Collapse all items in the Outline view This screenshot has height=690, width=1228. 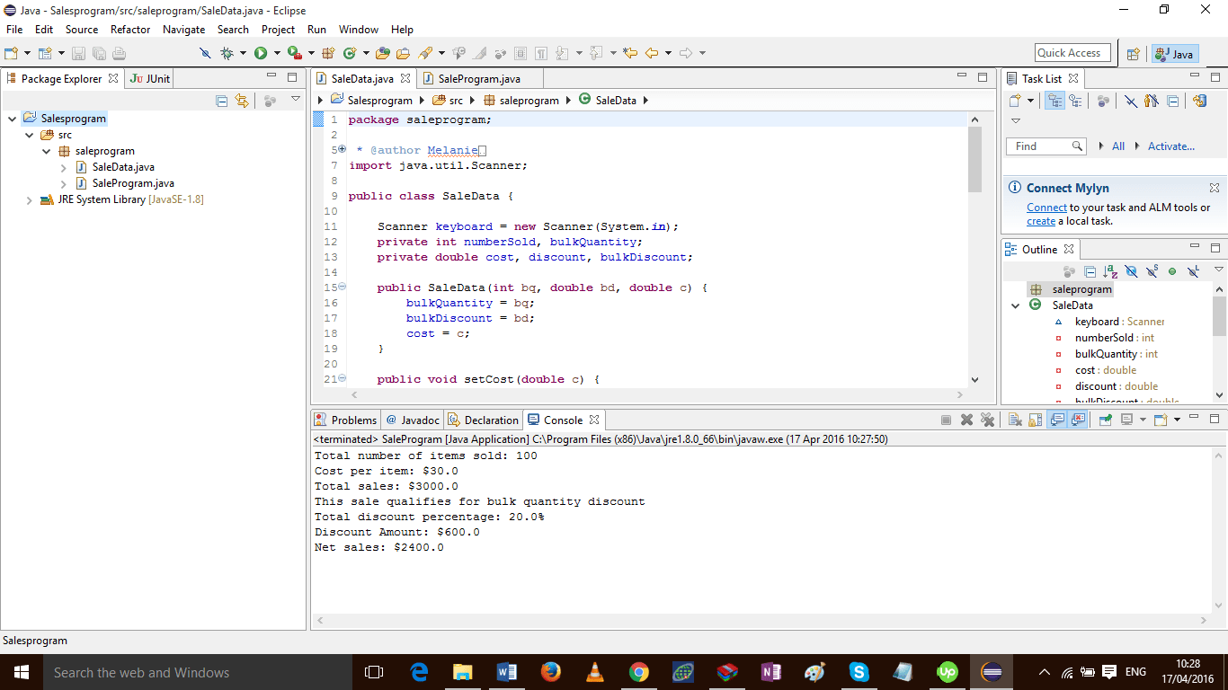1090,271
